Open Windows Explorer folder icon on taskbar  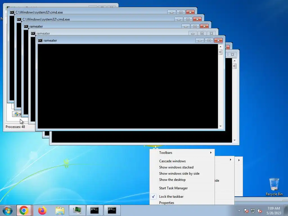coord(60,210)
